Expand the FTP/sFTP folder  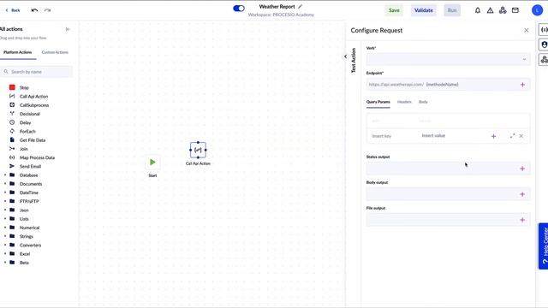point(5,201)
